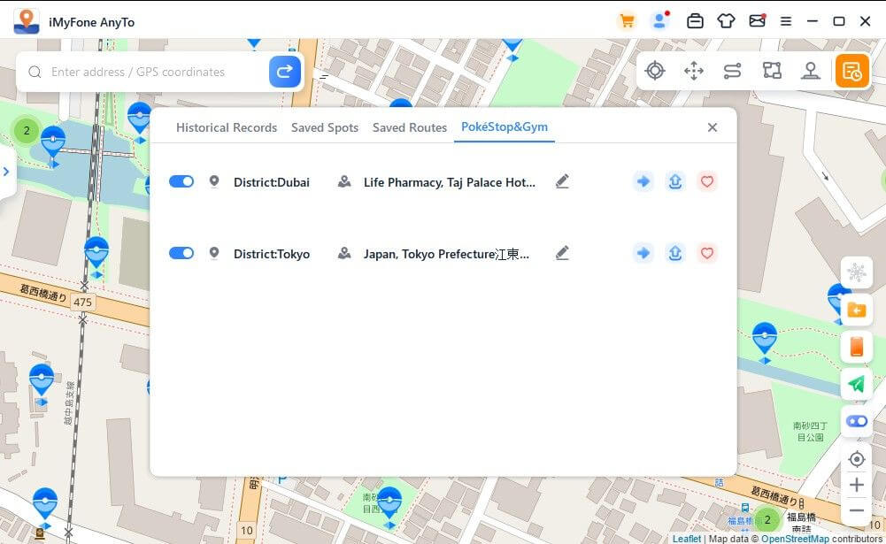886x544 pixels.
Task: Open the Leaflet link
Action: click(x=687, y=539)
